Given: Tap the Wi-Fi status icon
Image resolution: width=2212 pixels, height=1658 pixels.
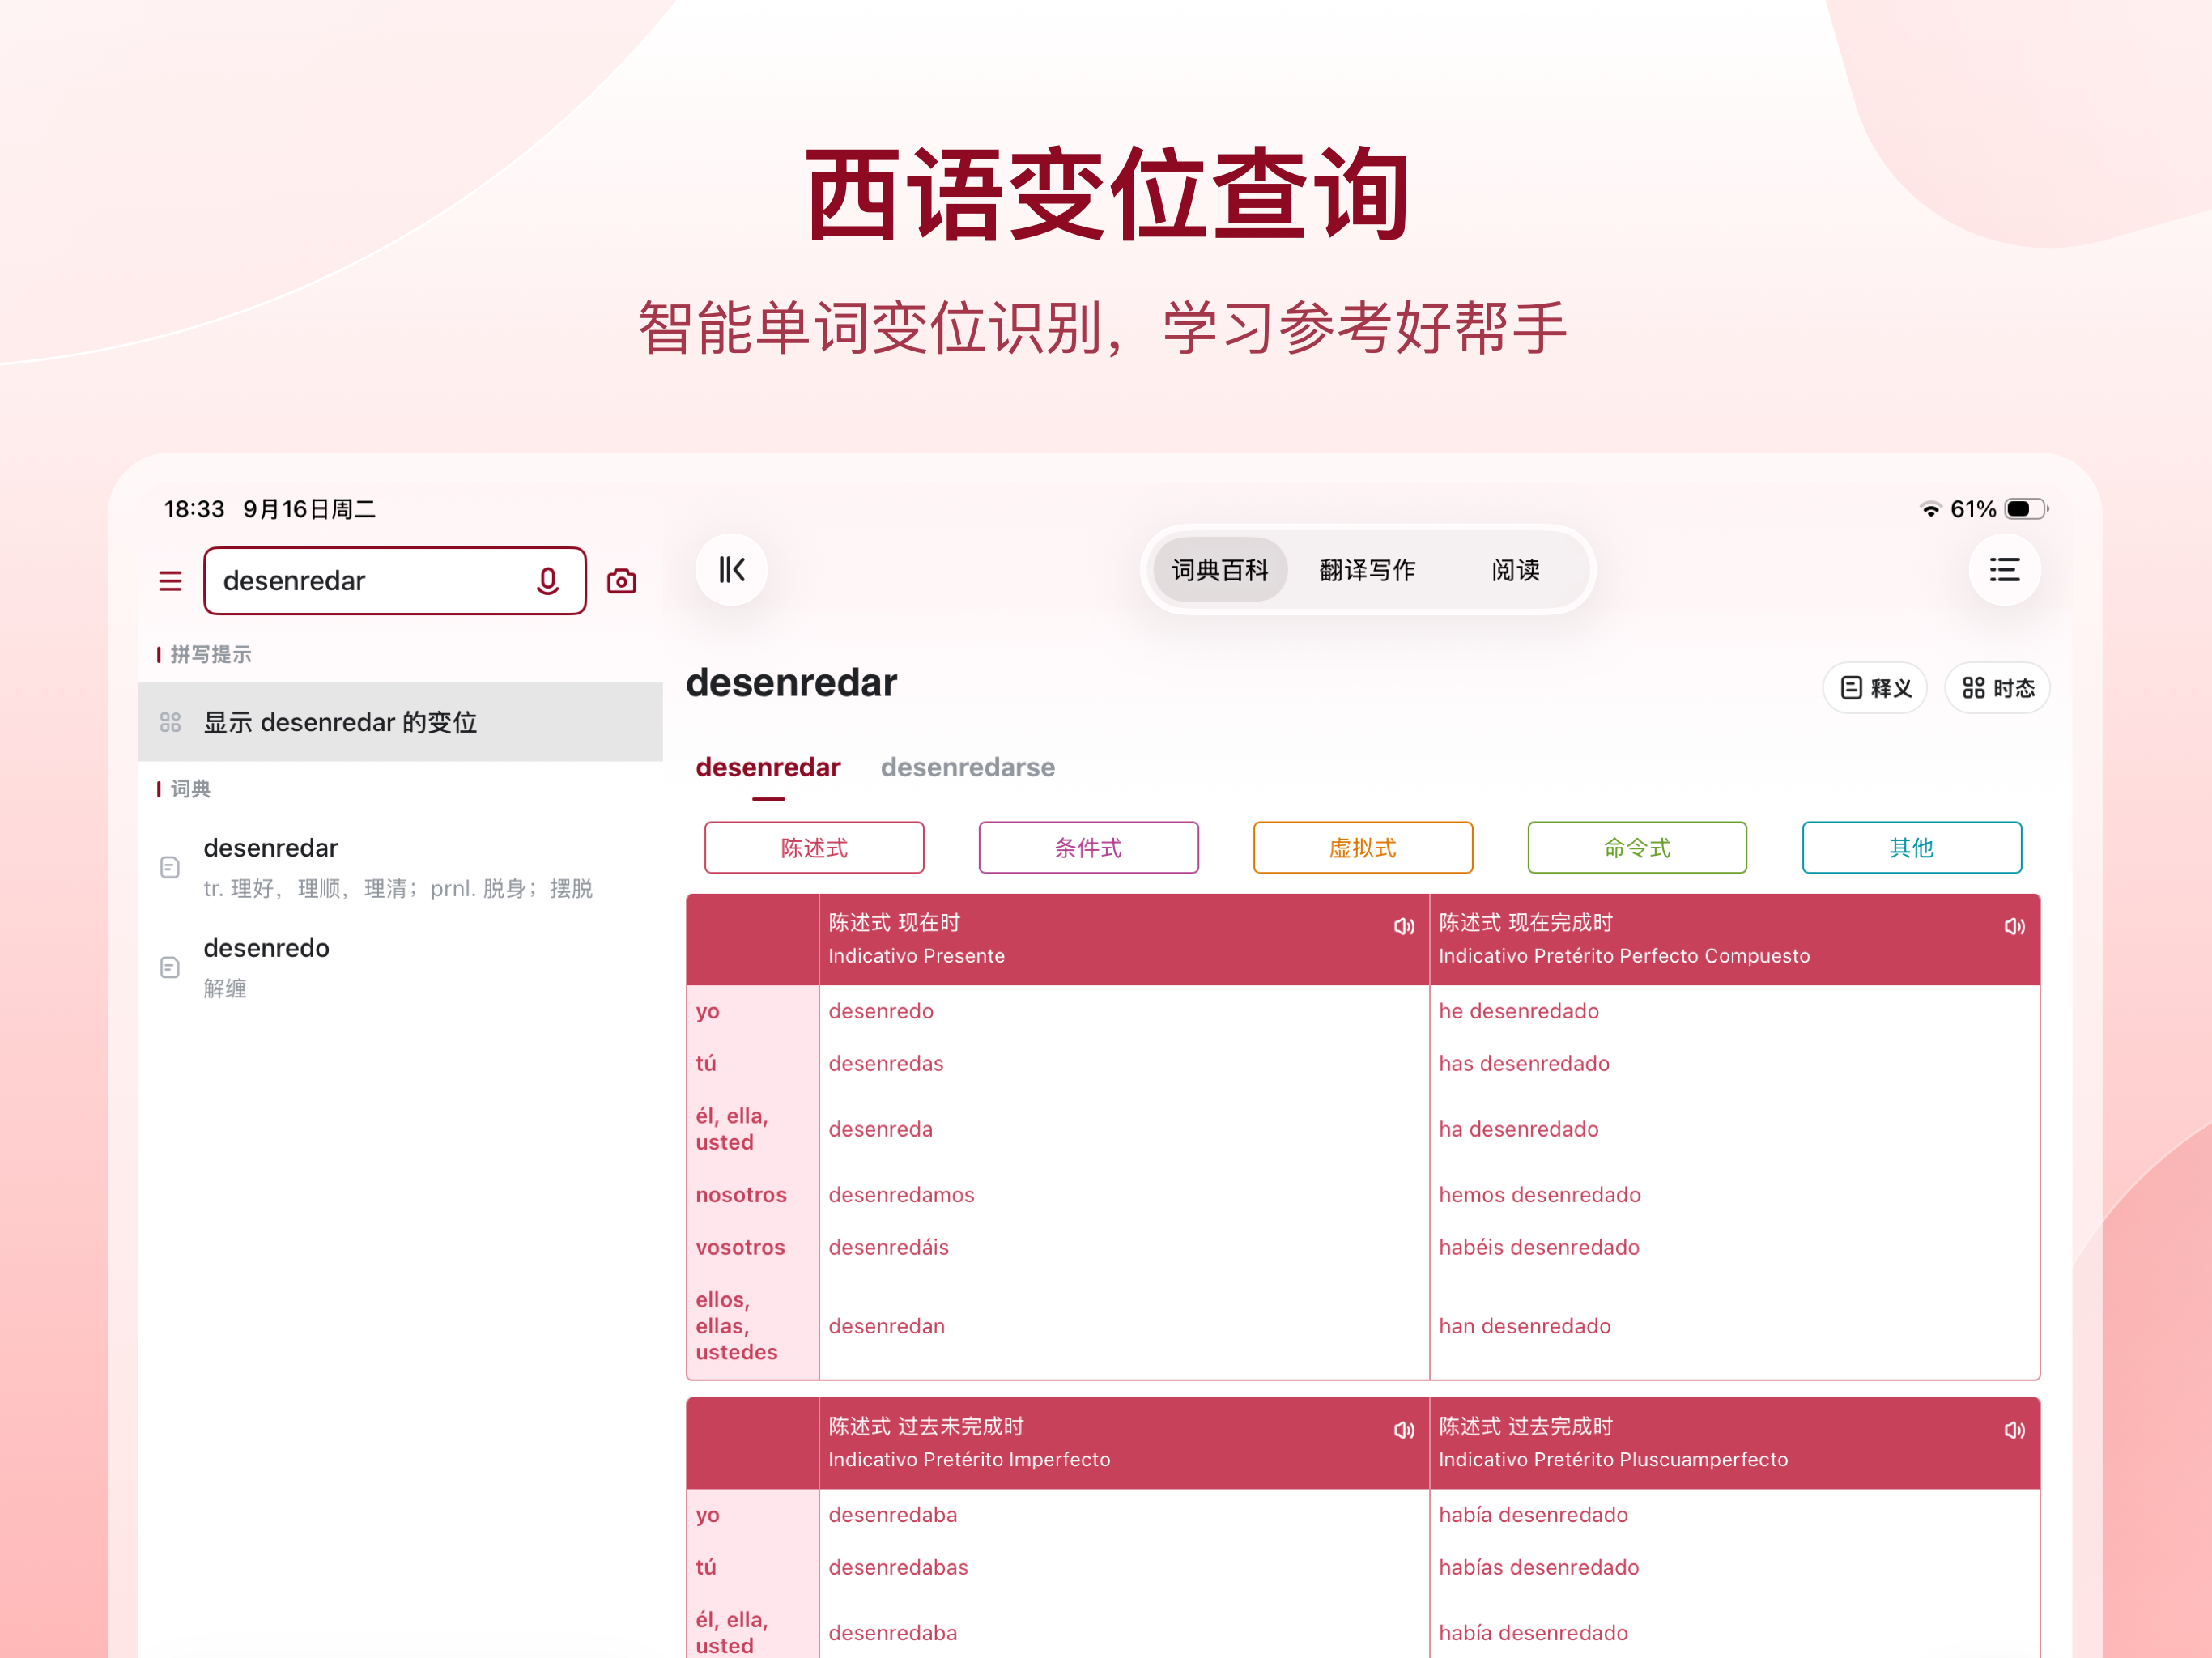Looking at the screenshot, I should click(1931, 510).
